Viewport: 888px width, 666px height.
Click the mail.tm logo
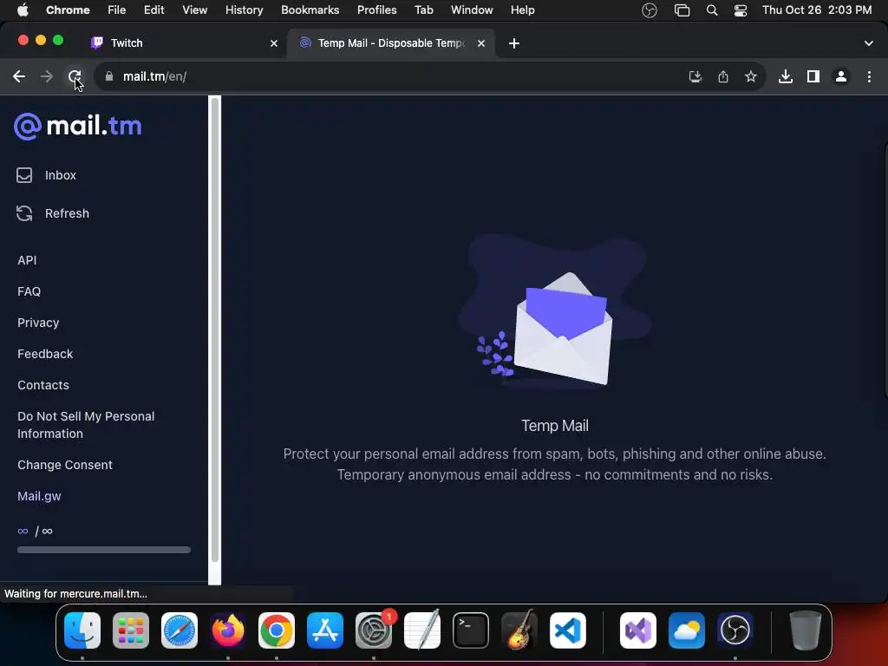pyautogui.click(x=78, y=126)
